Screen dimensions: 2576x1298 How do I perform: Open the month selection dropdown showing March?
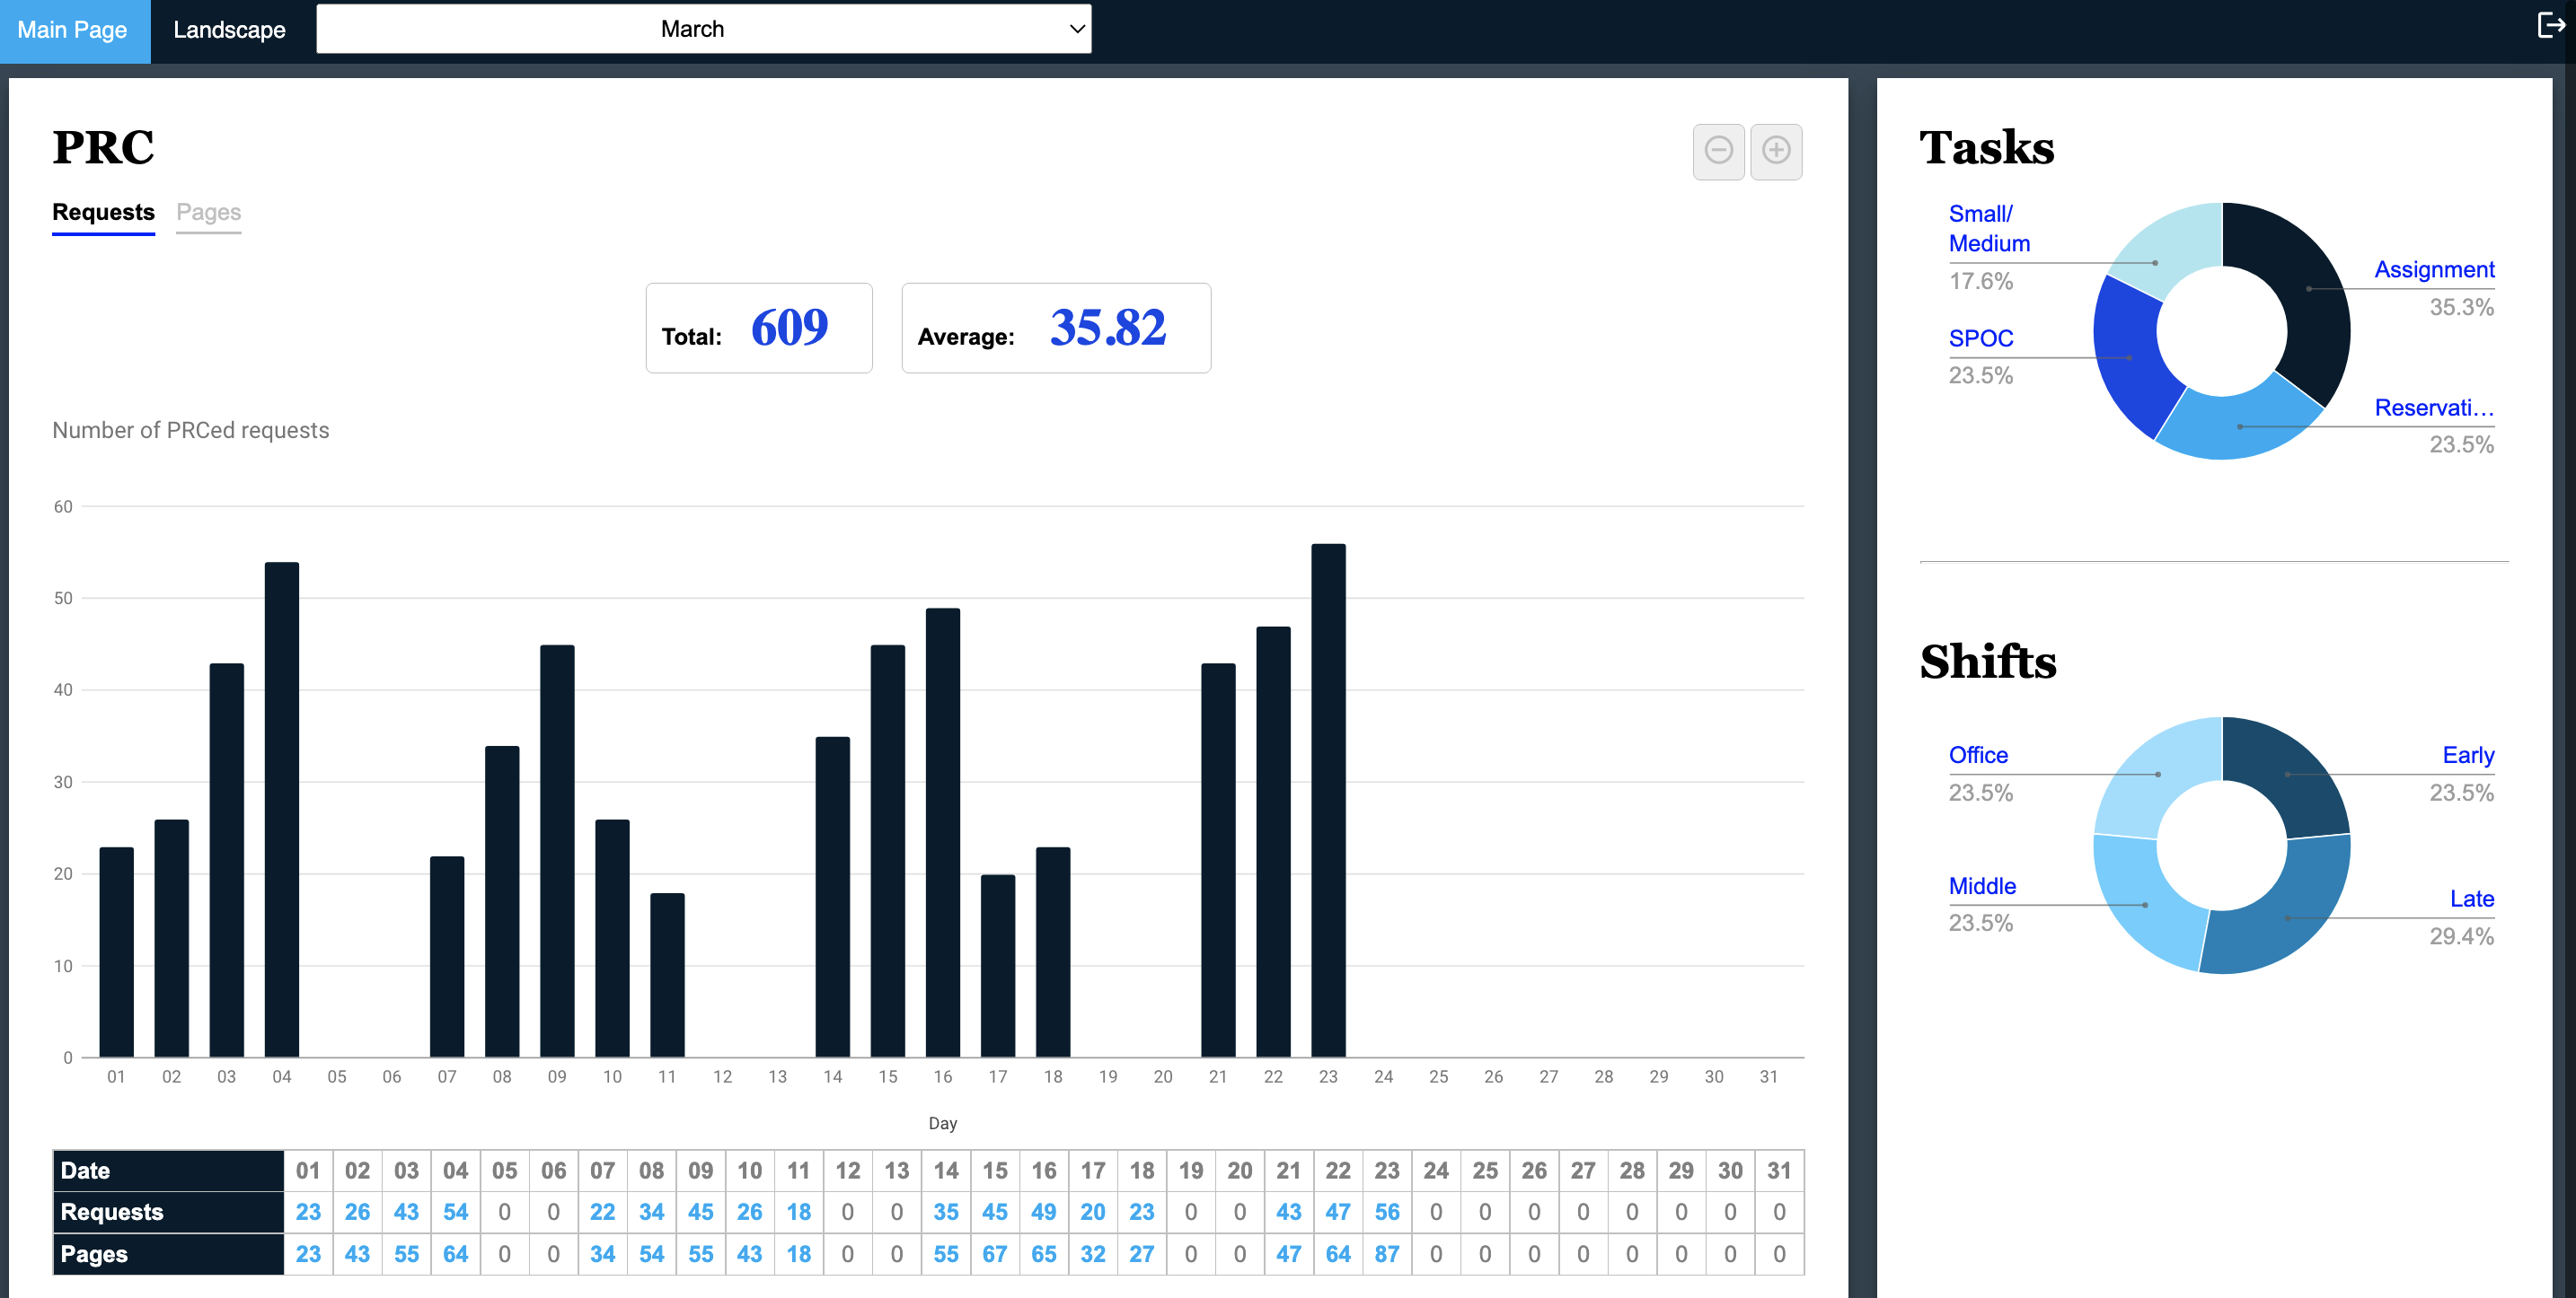coord(703,28)
